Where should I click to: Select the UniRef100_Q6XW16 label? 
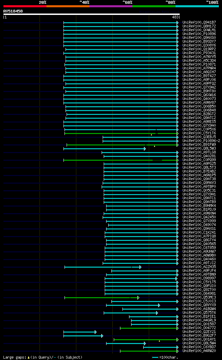pyautogui.click(x=199, y=95)
